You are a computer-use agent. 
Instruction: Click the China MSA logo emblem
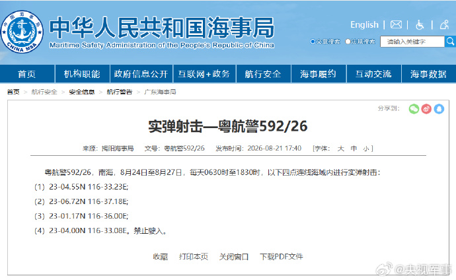[22, 32]
